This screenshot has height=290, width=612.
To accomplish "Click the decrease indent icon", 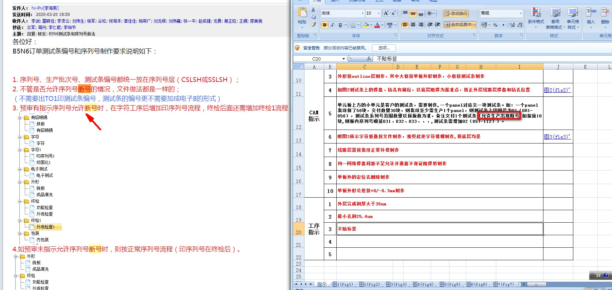I will 430,24.
